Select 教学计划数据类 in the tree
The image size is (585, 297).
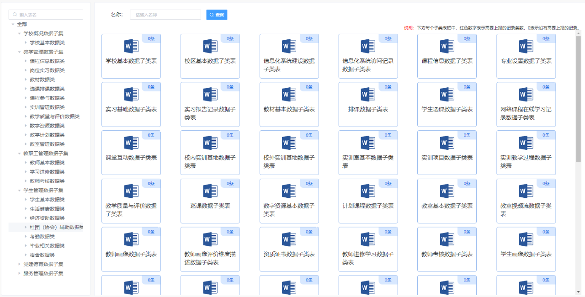[x=47, y=135]
